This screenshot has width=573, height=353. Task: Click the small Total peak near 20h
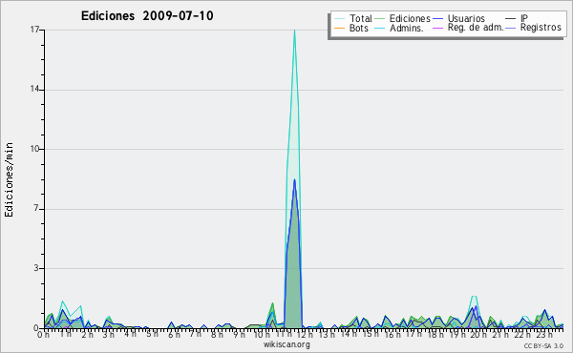pos(474,297)
